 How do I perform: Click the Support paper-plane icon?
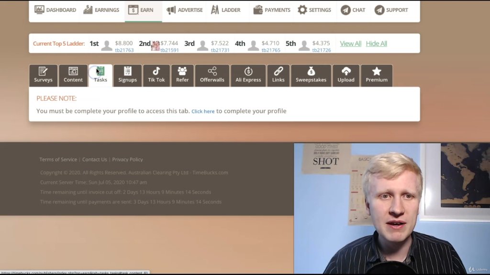pos(379,10)
